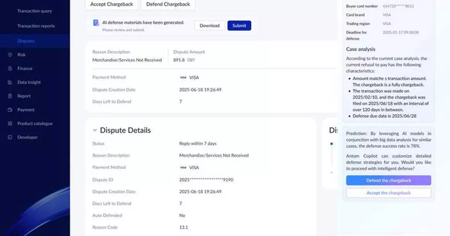450x236 pixels.
Task: Select the Developer sidebar icon
Action: click(9, 137)
